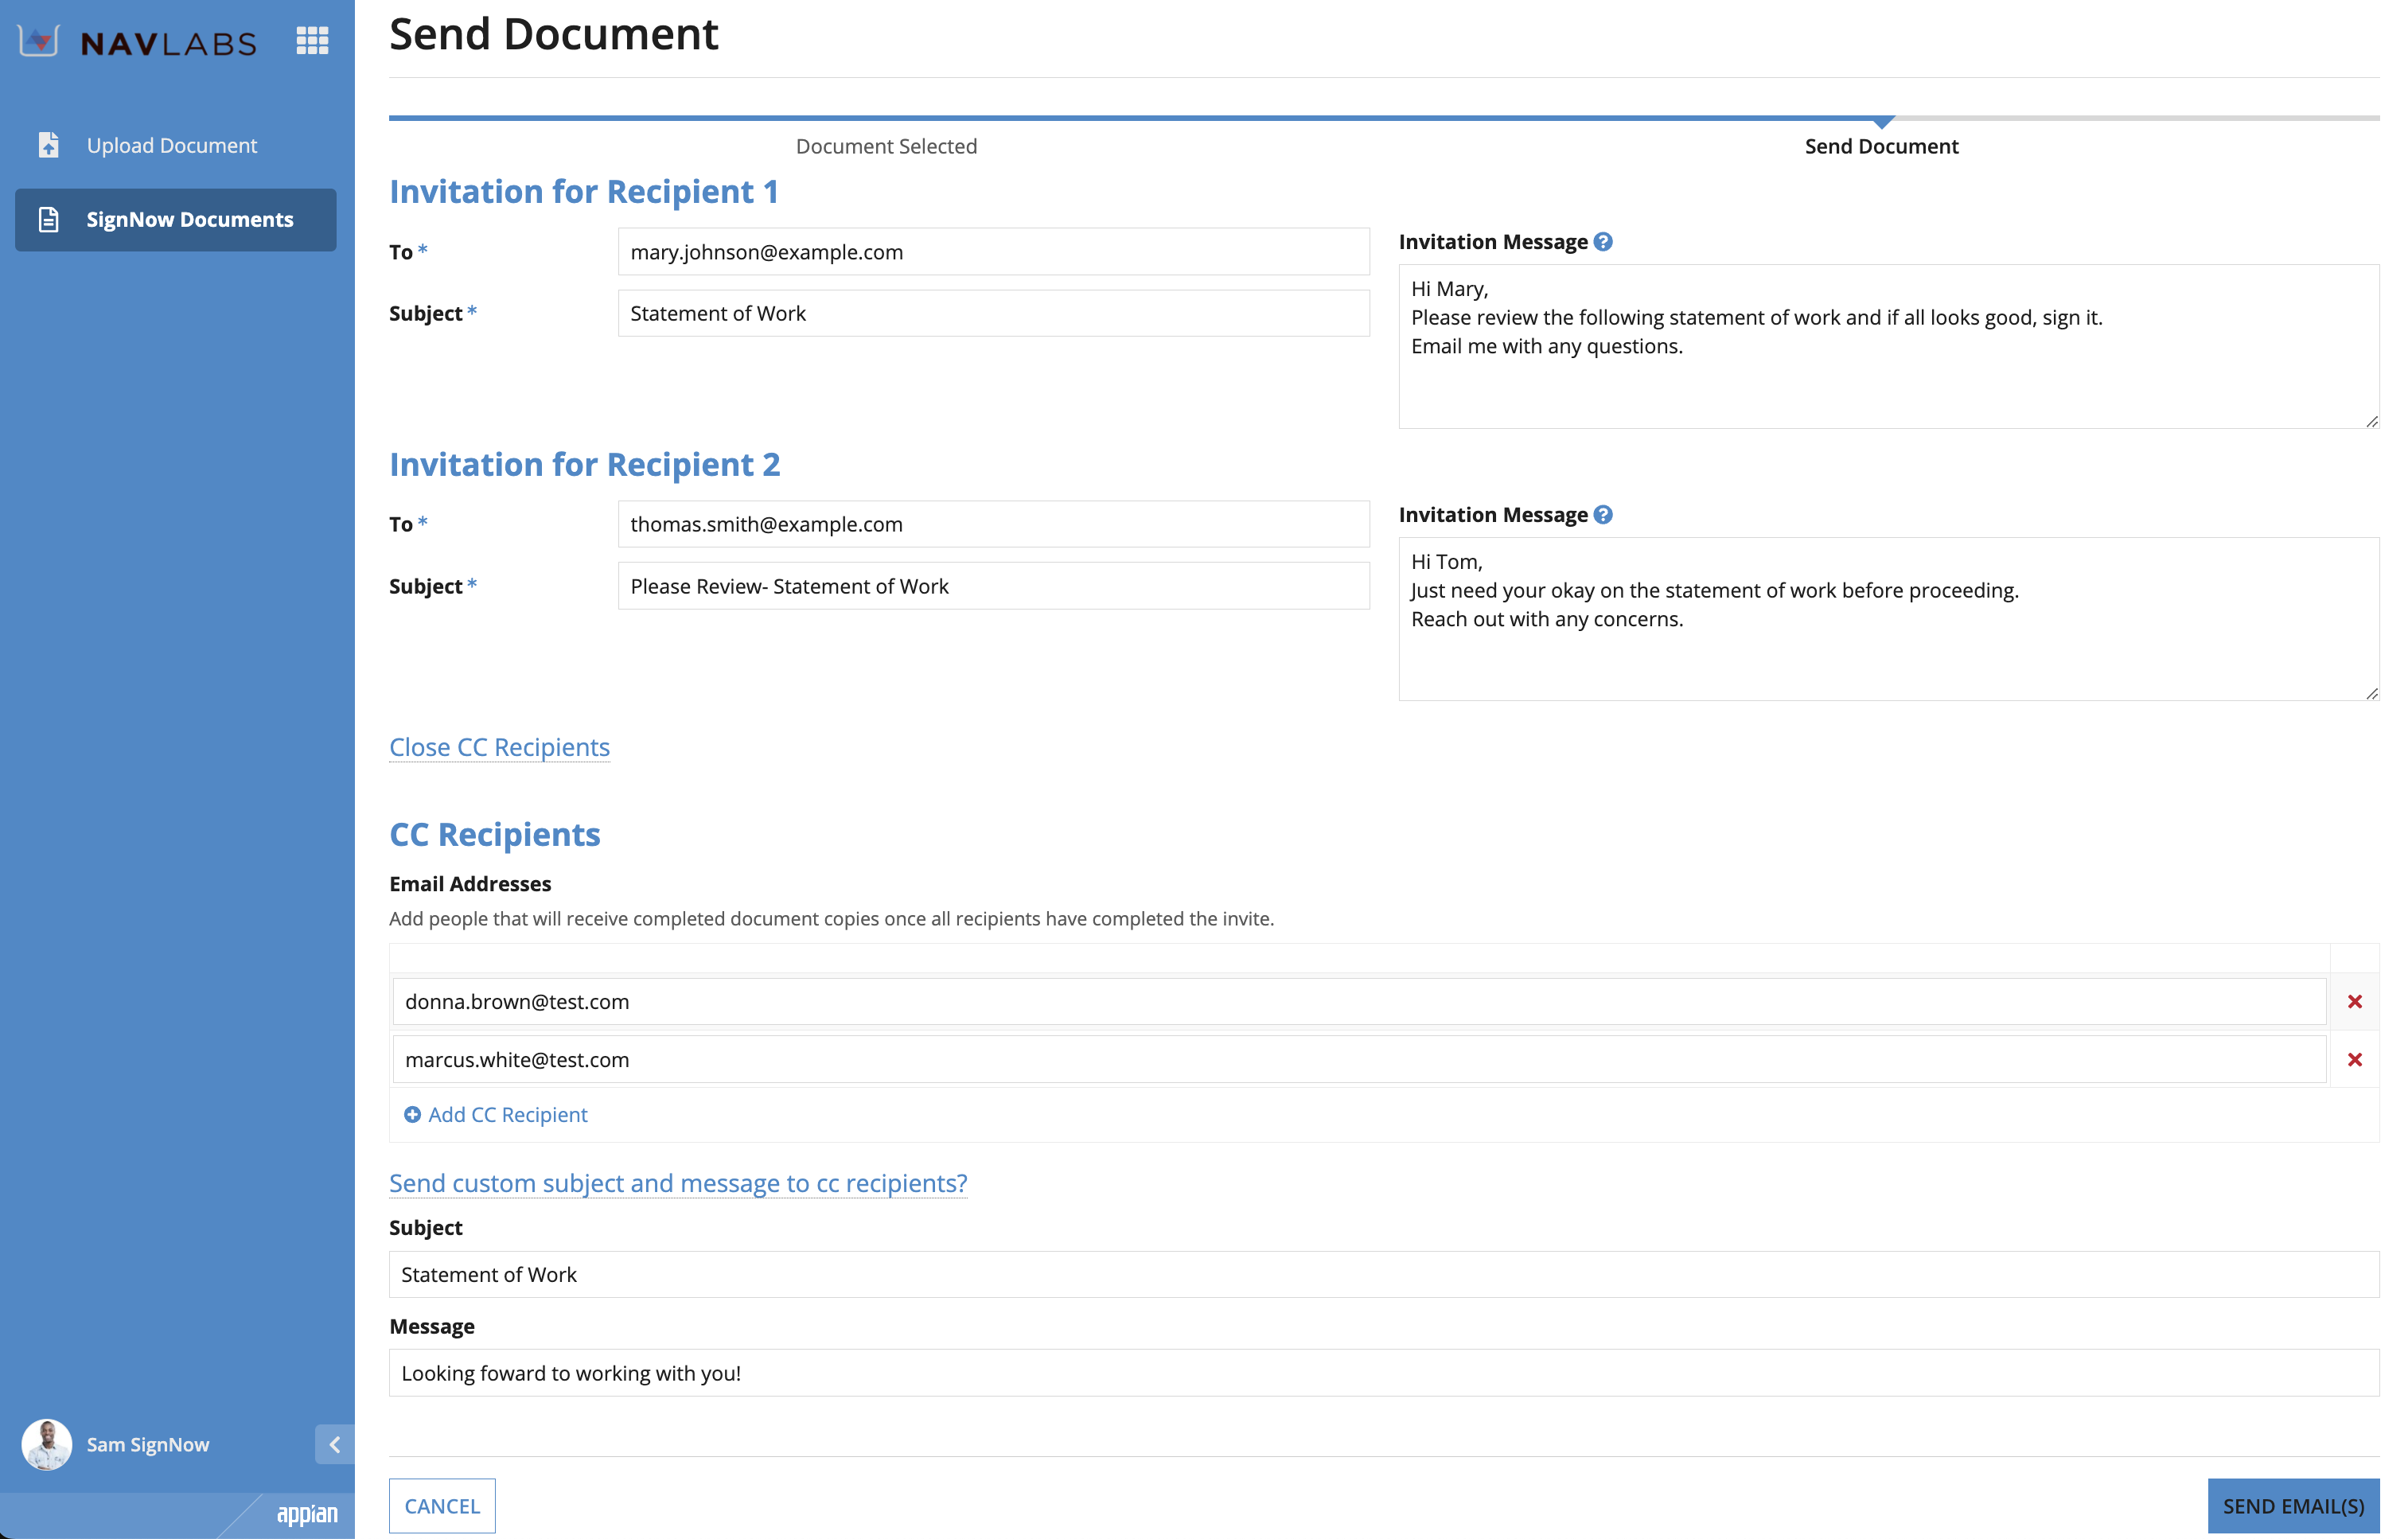The height and width of the screenshot is (1539, 2408).
Task: Click resize handle of Hi Tom message box
Action: pos(2372,693)
